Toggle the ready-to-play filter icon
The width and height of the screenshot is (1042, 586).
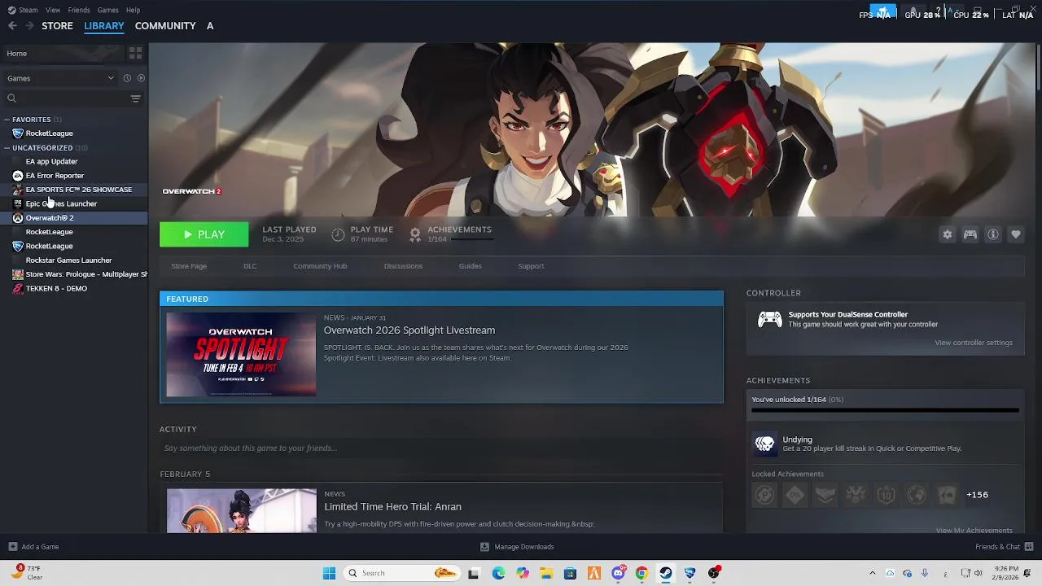tap(141, 78)
